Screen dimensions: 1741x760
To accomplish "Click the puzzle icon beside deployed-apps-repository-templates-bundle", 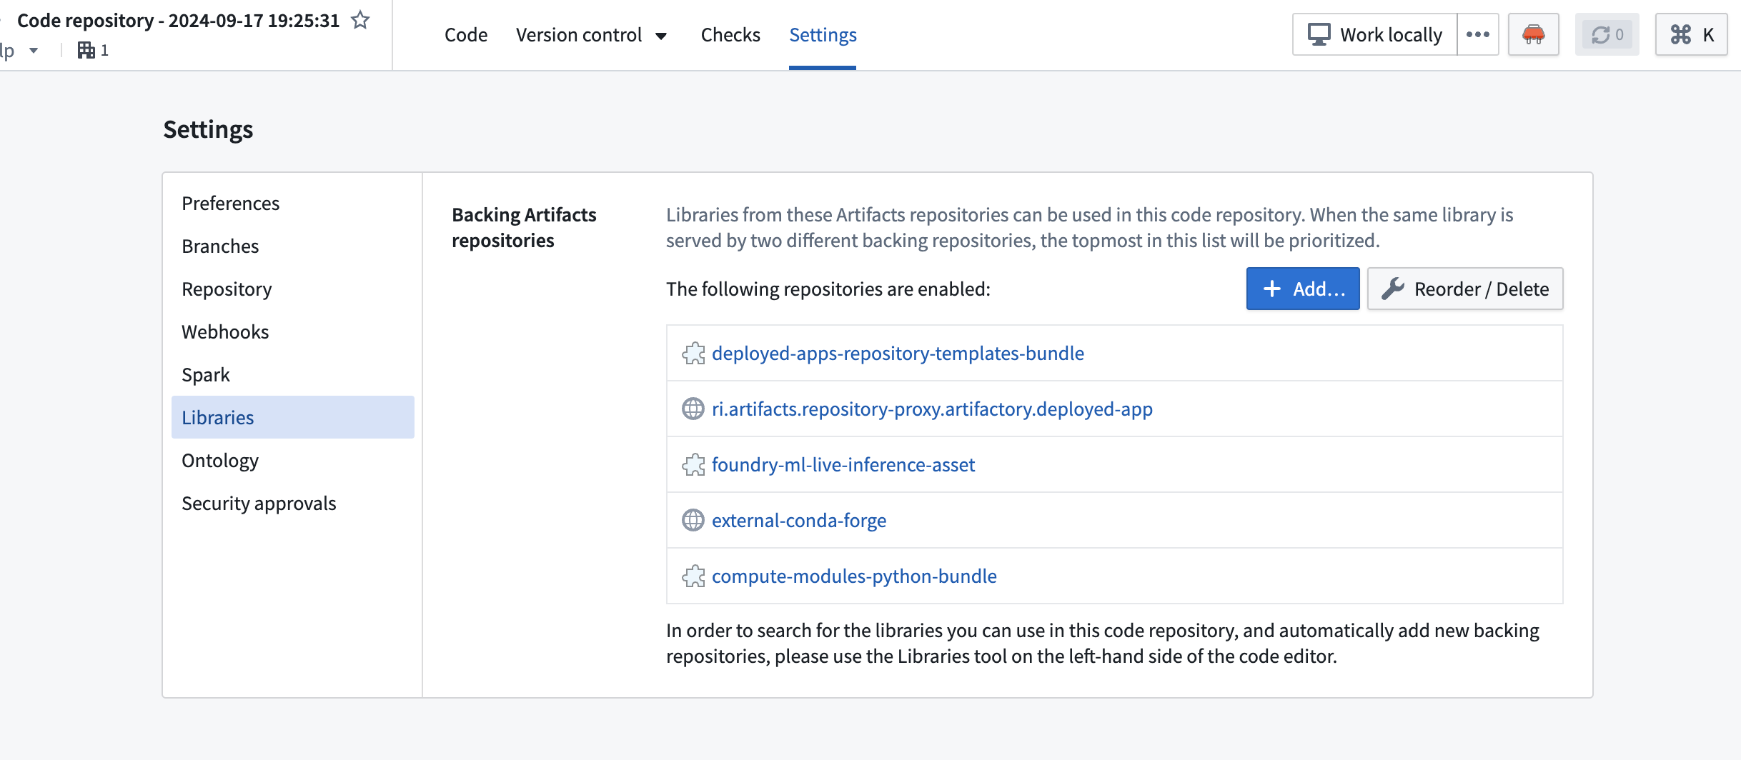I will tap(693, 353).
